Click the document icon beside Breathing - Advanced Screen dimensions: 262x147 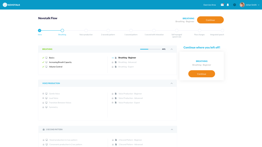click(116, 62)
